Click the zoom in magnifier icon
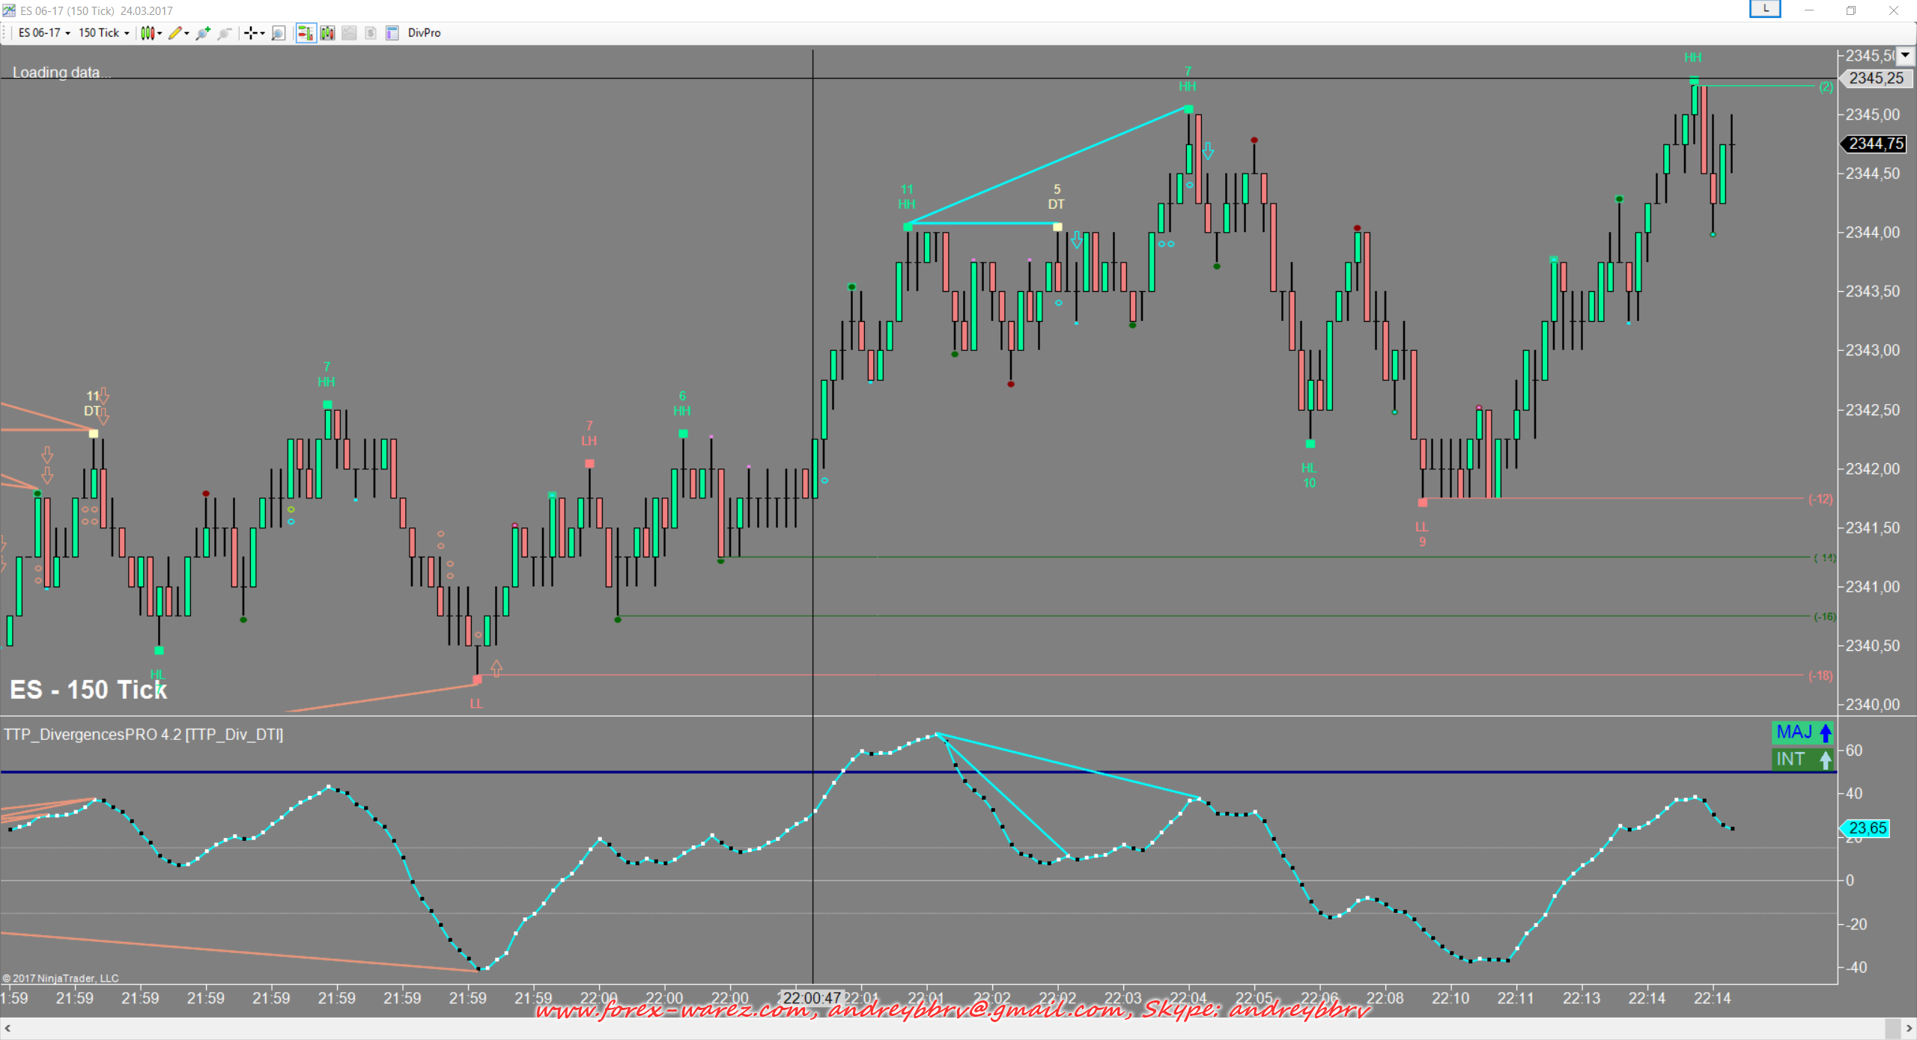Image resolution: width=1917 pixels, height=1040 pixels. (203, 33)
